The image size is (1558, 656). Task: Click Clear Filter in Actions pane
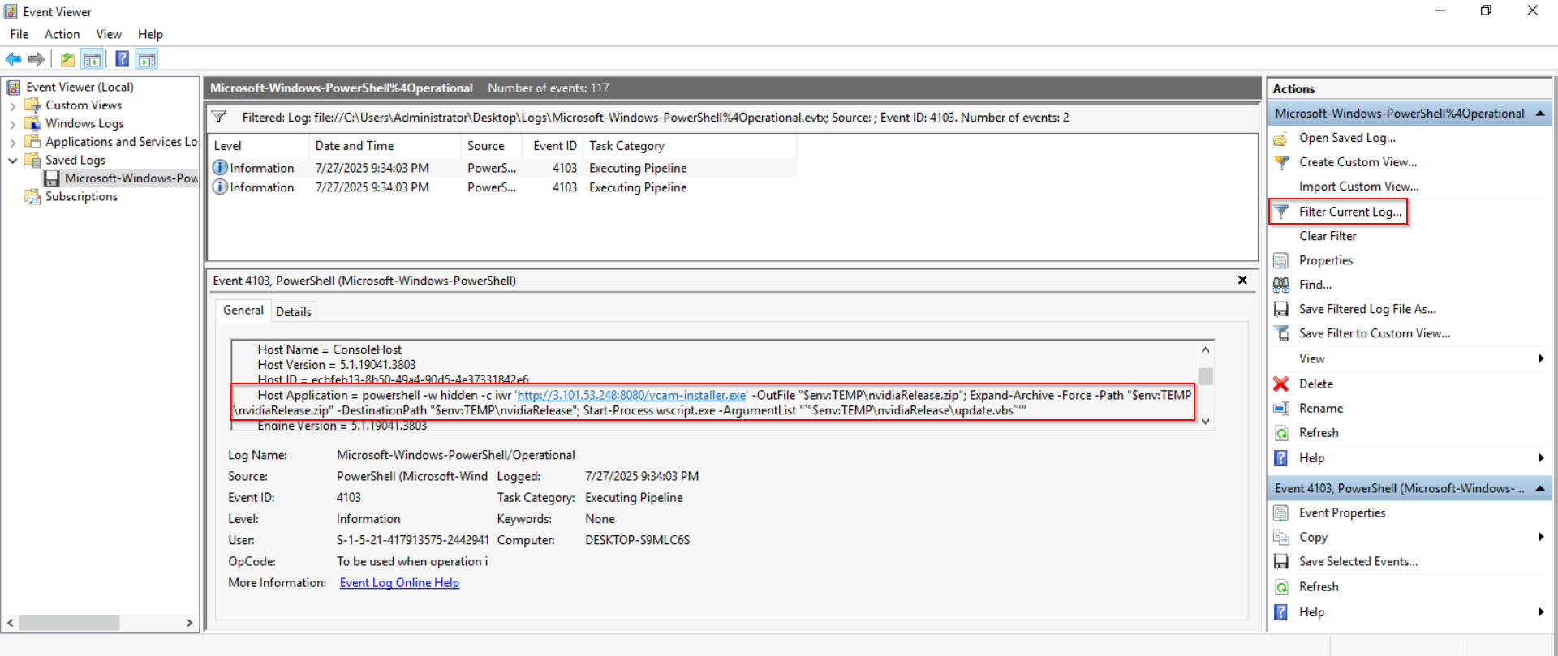coord(1328,236)
